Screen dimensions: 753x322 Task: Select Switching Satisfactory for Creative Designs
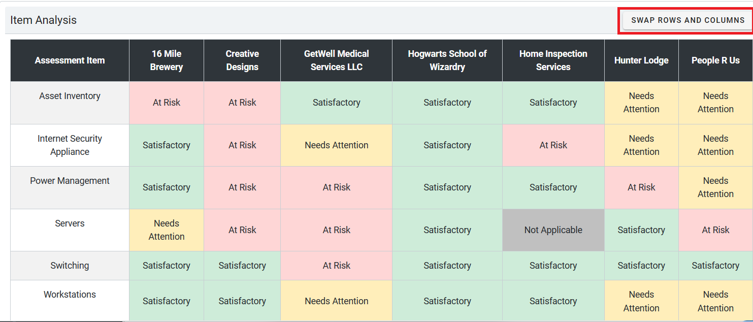(242, 266)
